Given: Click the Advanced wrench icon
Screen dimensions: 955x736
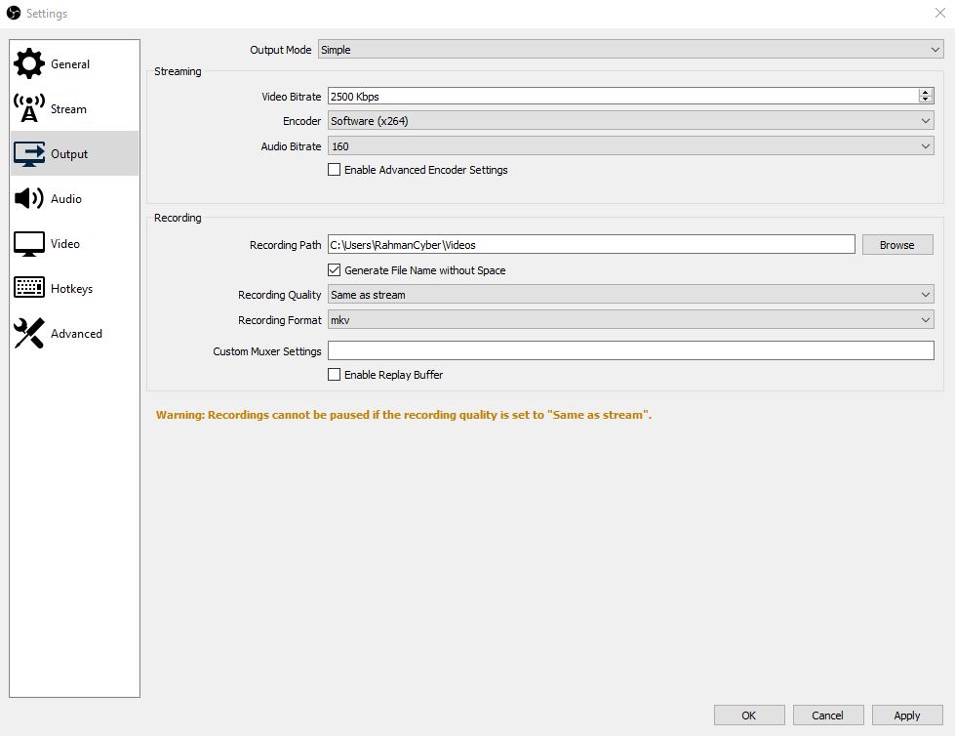Looking at the screenshot, I should click(x=28, y=333).
